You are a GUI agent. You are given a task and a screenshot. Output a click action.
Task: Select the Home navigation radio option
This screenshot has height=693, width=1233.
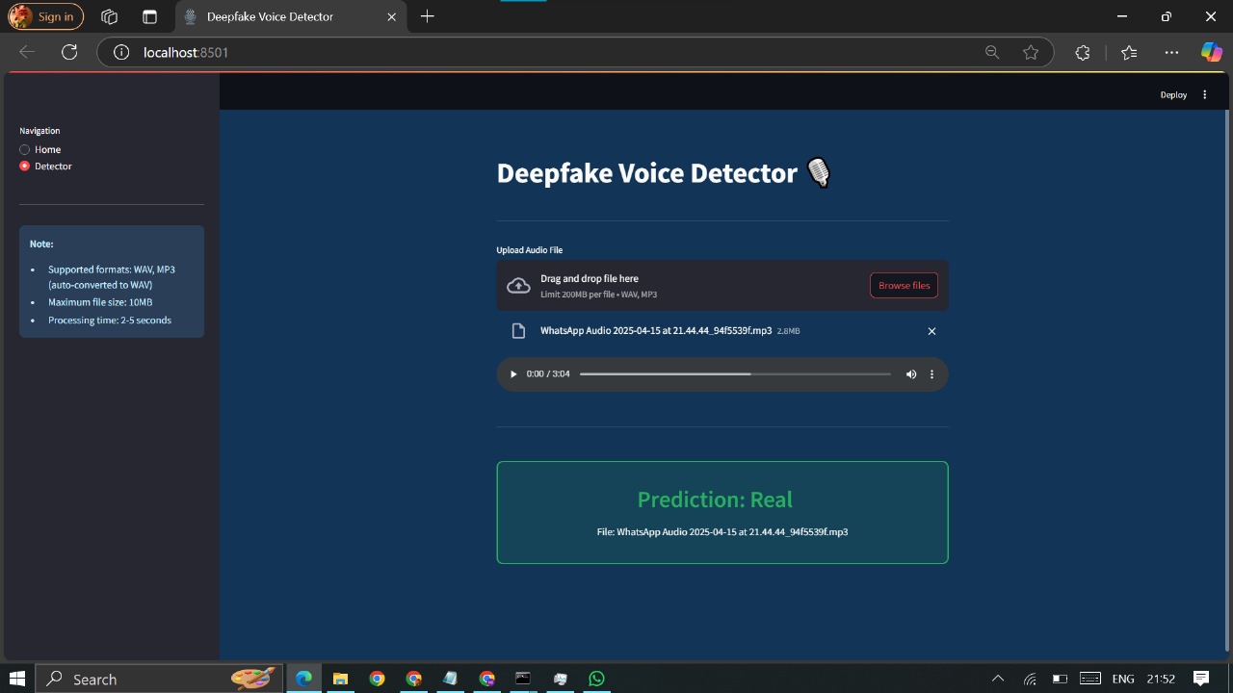25,150
